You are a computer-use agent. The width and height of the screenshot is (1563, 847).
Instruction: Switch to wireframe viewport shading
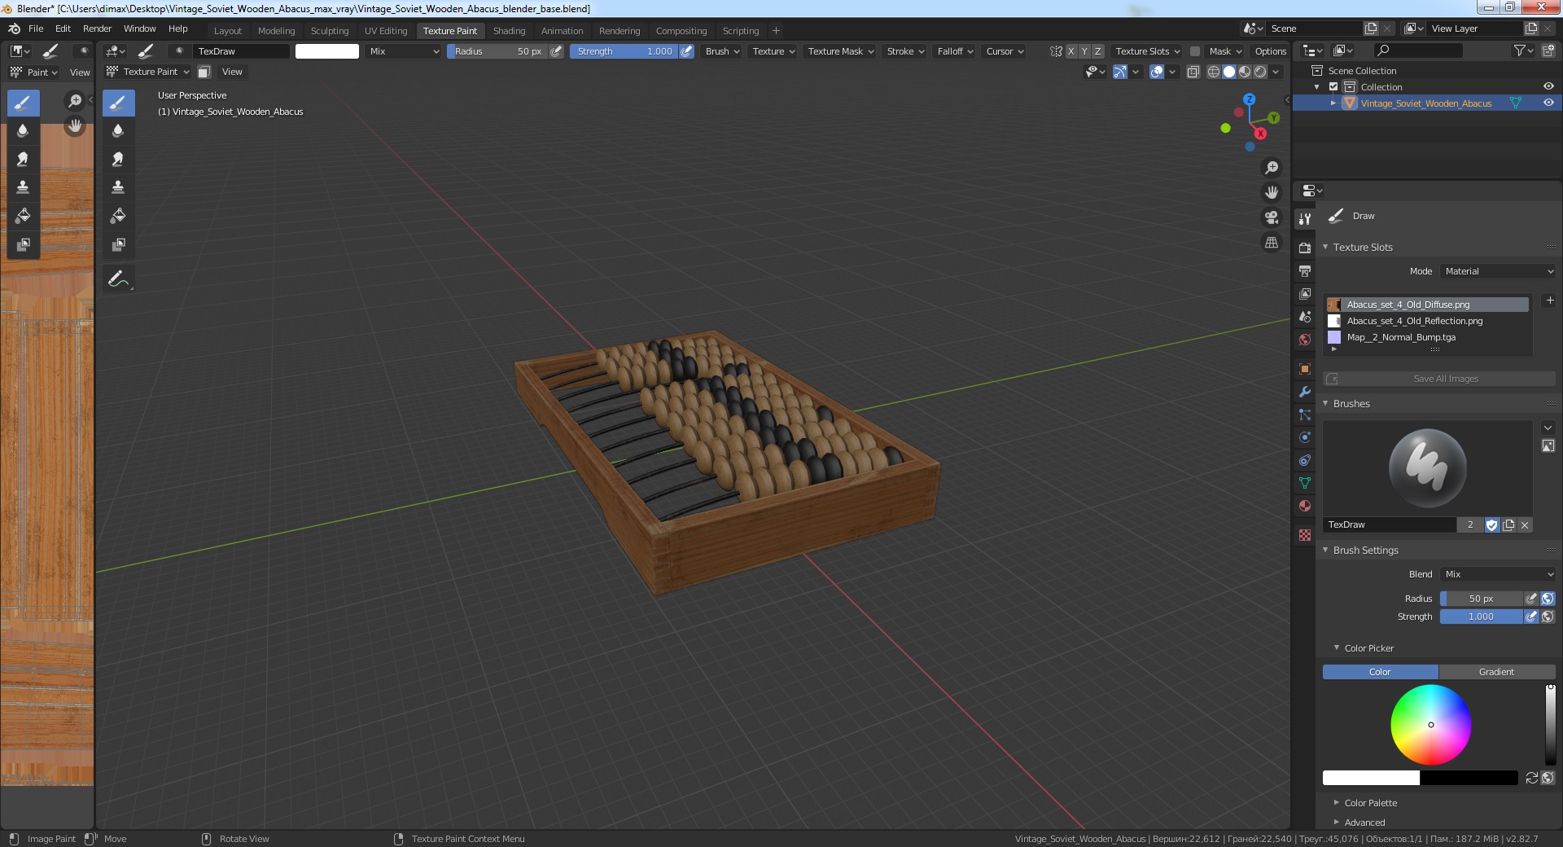click(x=1213, y=72)
